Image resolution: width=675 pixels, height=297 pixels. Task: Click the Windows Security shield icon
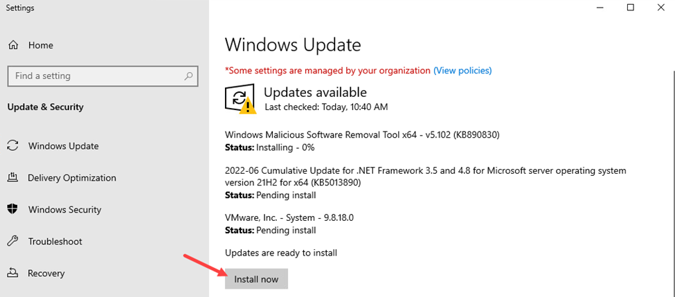[x=13, y=209]
